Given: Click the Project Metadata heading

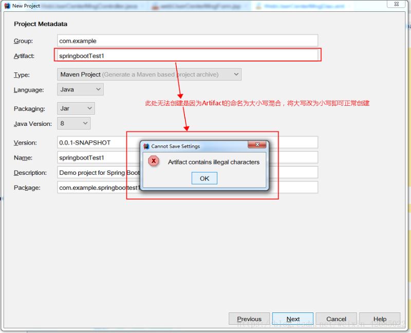Looking at the screenshot, I should (x=41, y=24).
